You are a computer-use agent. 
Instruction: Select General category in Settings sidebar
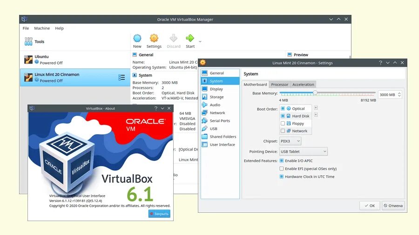(220, 73)
